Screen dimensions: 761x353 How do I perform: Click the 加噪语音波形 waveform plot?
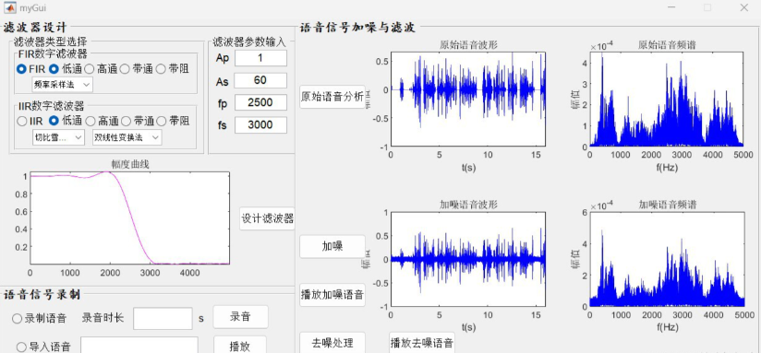(468, 259)
